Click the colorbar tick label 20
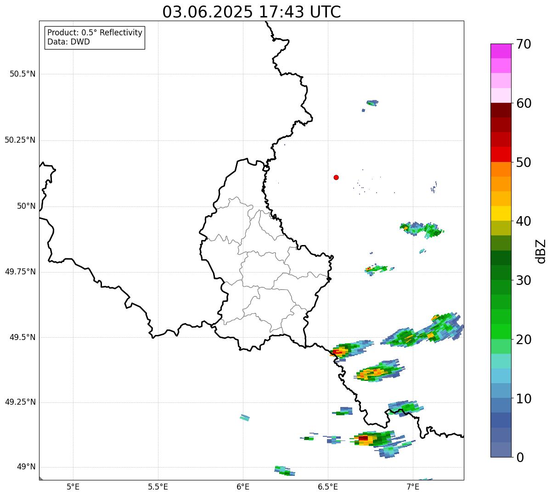The height and width of the screenshot is (496, 552). tap(524, 340)
